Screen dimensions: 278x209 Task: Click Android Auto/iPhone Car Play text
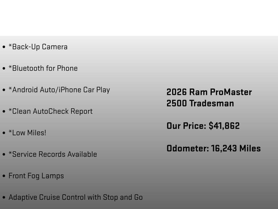tap(59, 90)
